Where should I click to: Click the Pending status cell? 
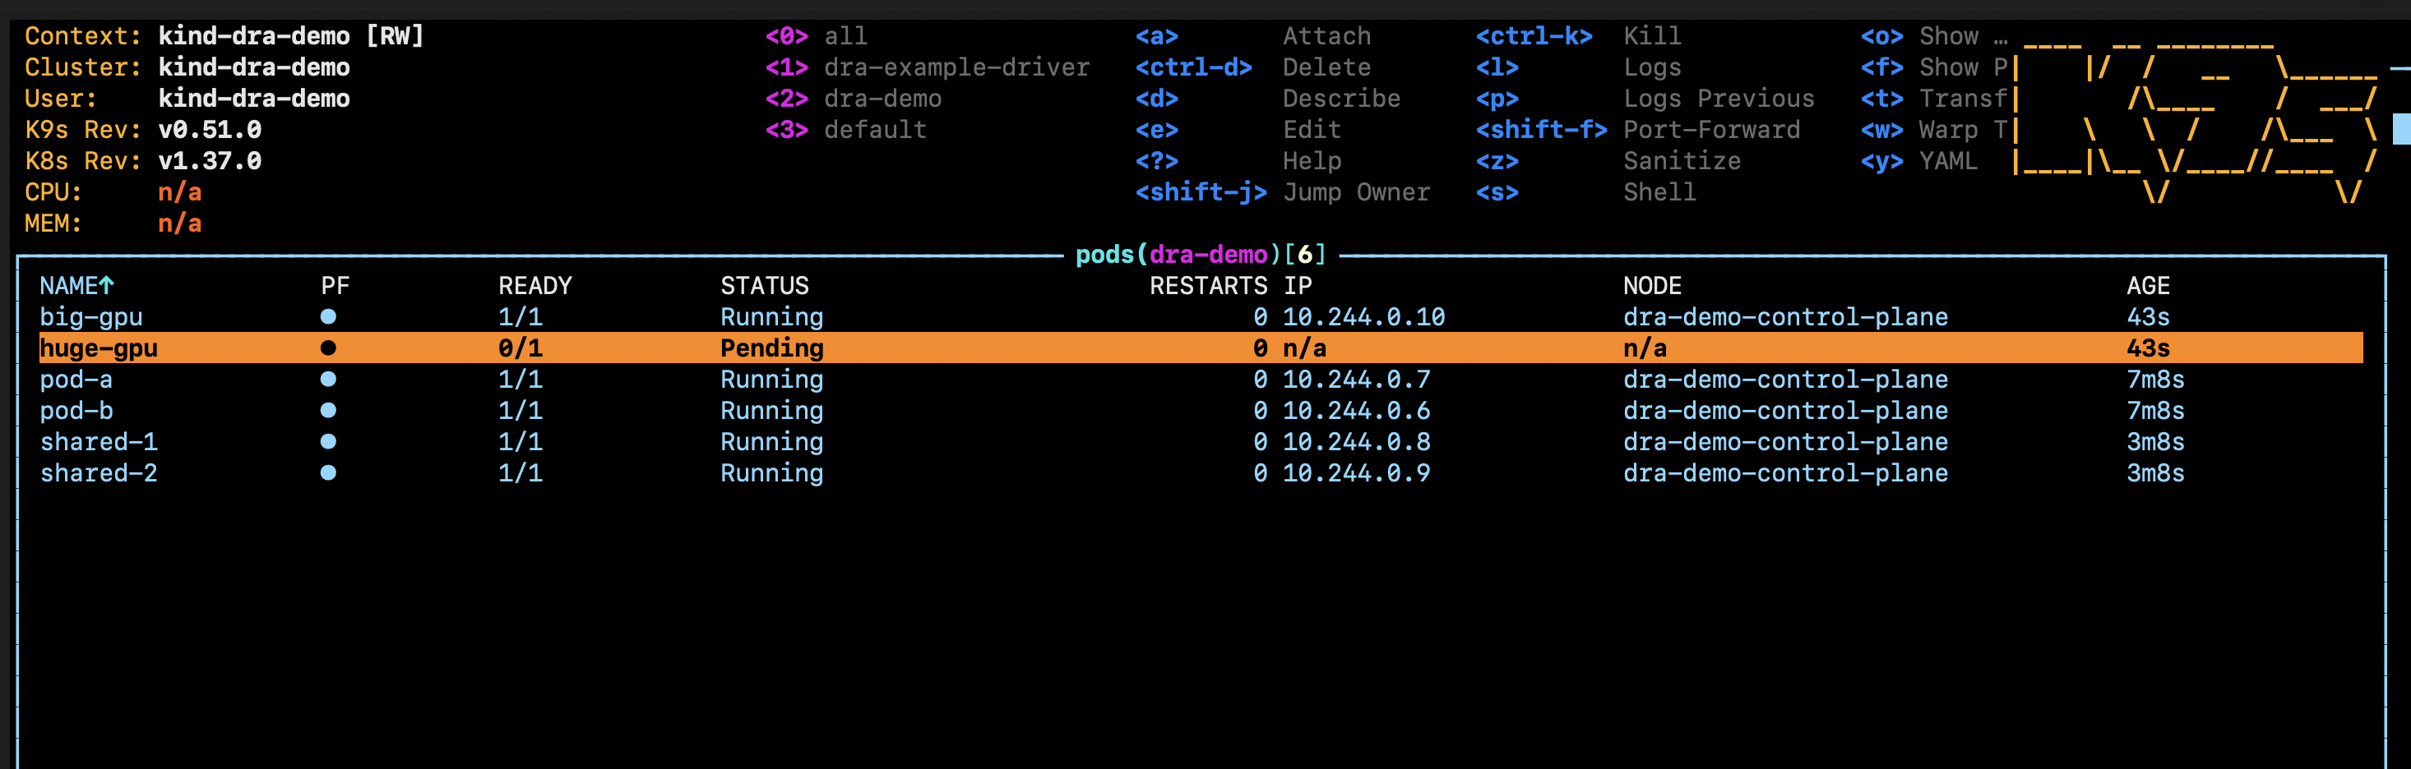point(771,348)
